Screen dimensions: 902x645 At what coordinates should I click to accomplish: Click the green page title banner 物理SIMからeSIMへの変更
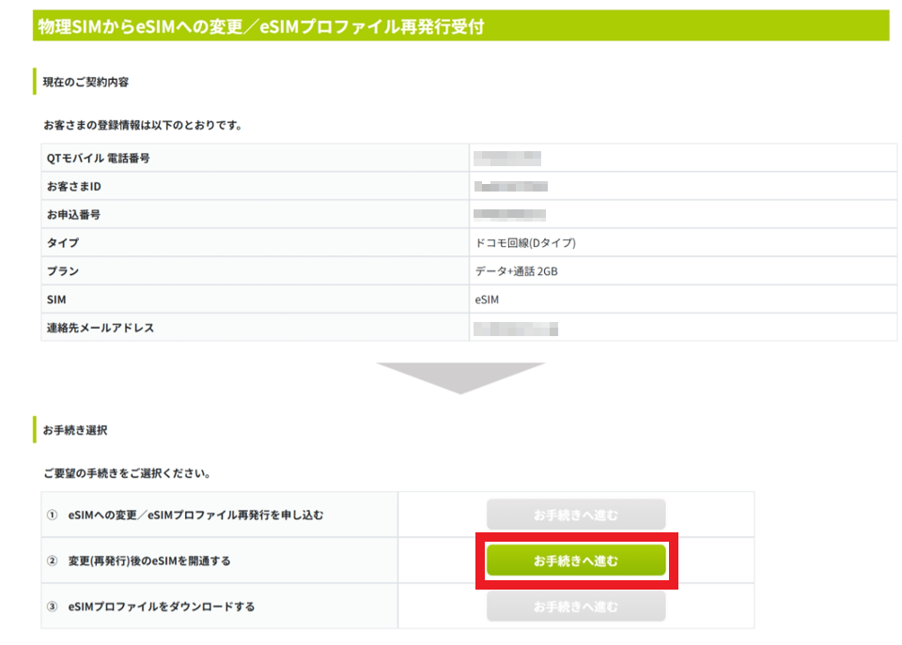tap(460, 25)
